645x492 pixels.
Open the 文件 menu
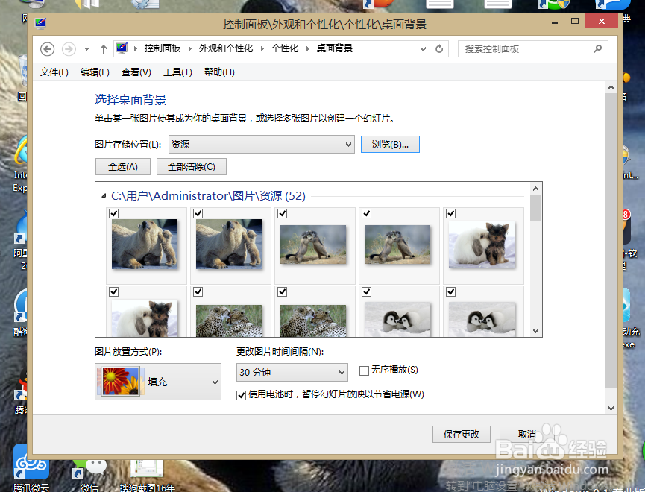pyautogui.click(x=53, y=72)
